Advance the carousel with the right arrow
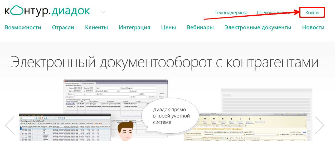The width and height of the screenshot is (335, 141). [x=319, y=125]
